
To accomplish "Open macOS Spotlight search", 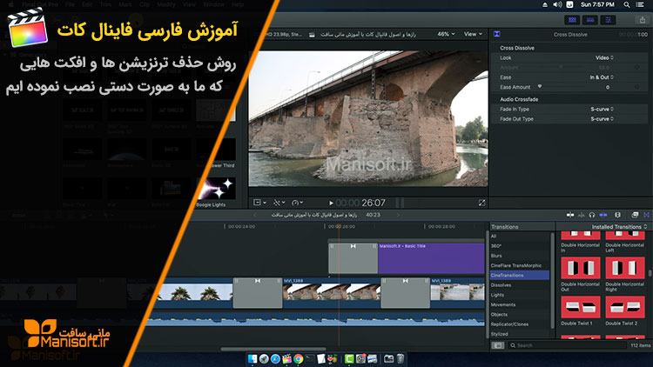I will click(x=627, y=4).
